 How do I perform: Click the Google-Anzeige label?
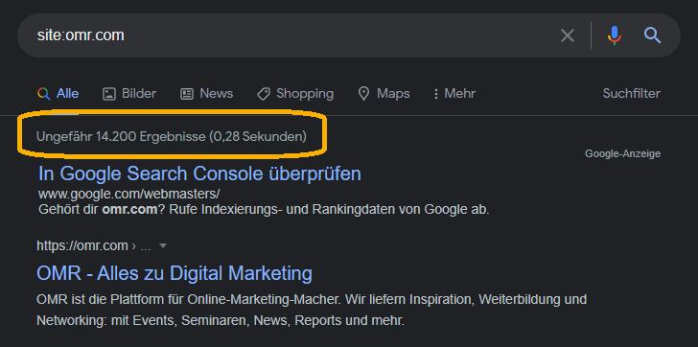coord(622,154)
